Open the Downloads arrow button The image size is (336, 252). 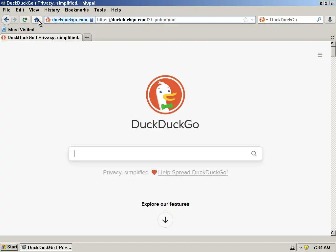click(x=330, y=20)
